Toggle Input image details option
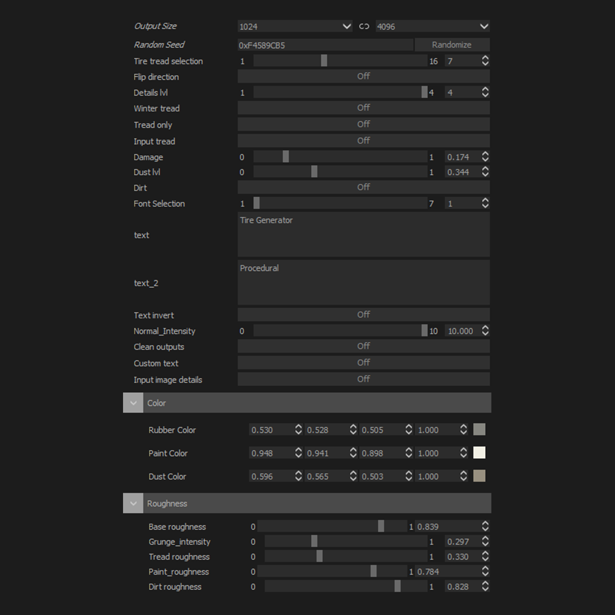 pos(363,379)
